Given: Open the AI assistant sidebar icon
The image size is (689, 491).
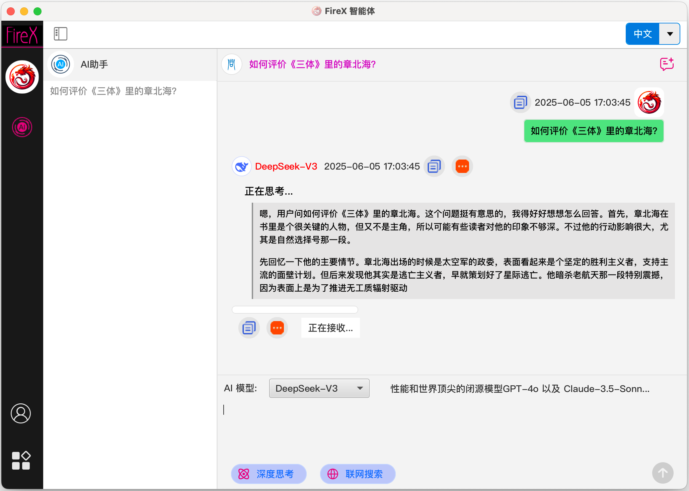Looking at the screenshot, I should pos(22,127).
